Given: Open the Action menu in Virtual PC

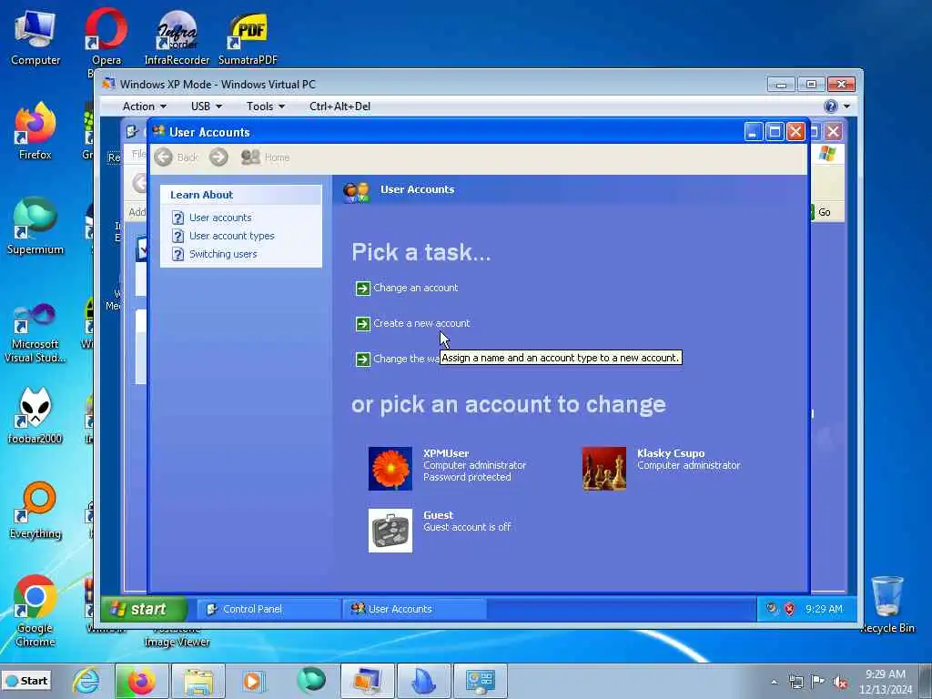Looking at the screenshot, I should click(144, 106).
